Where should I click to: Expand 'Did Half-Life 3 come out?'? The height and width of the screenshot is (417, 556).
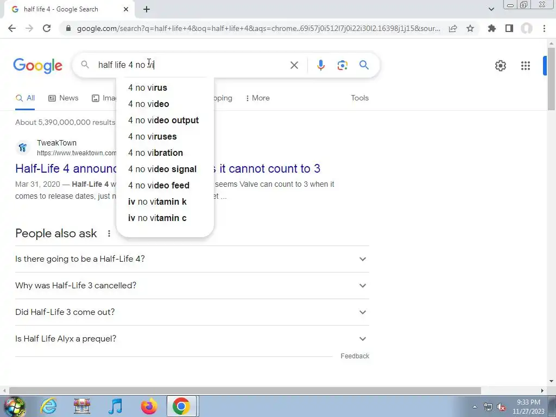coord(192,312)
